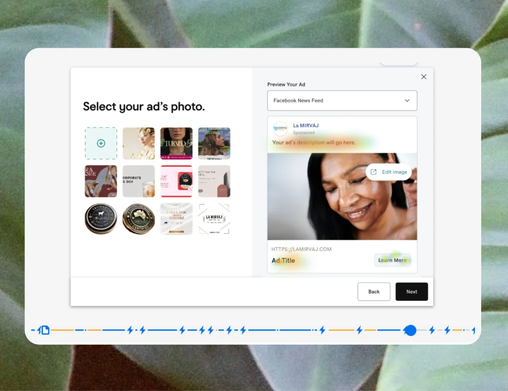Click the blue playhead circle on the timeline
This screenshot has height=391, width=508.
point(410,330)
